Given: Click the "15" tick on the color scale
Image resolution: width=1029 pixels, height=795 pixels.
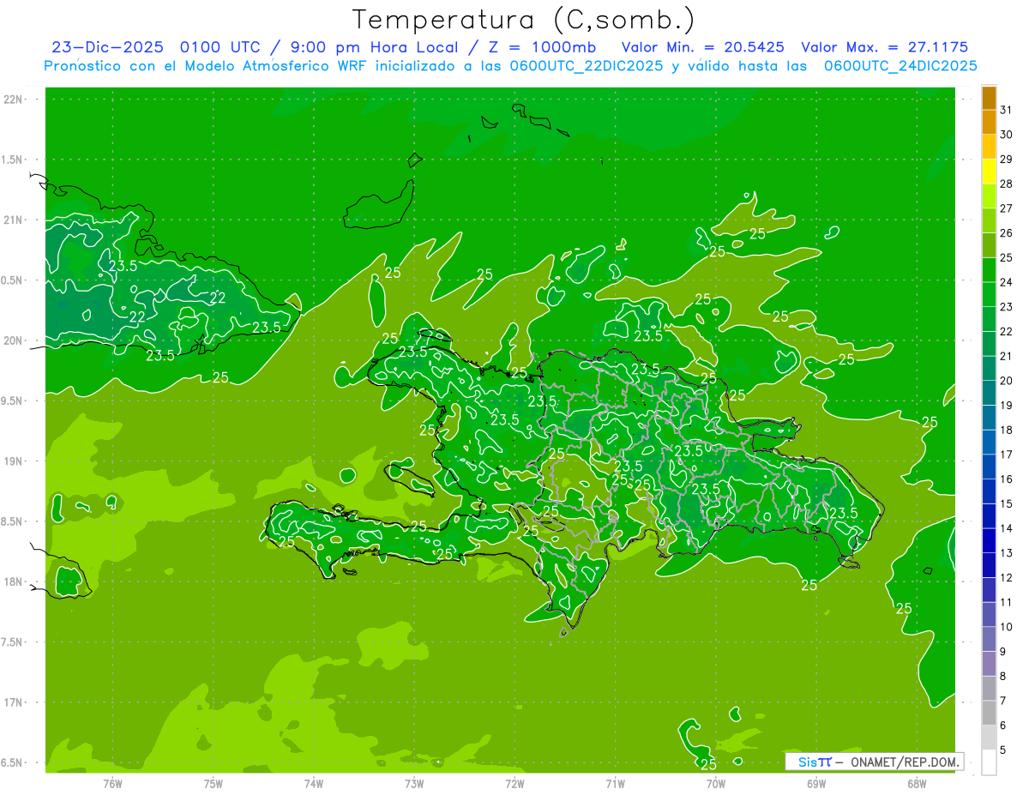Looking at the screenshot, I should [1007, 504].
